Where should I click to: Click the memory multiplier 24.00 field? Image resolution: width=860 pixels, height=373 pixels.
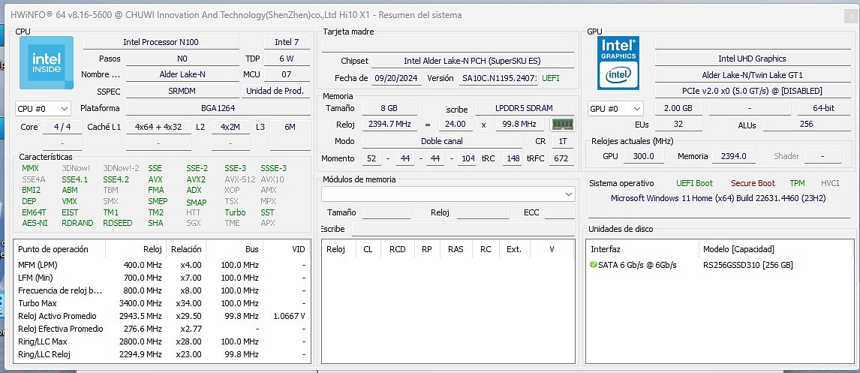[456, 124]
